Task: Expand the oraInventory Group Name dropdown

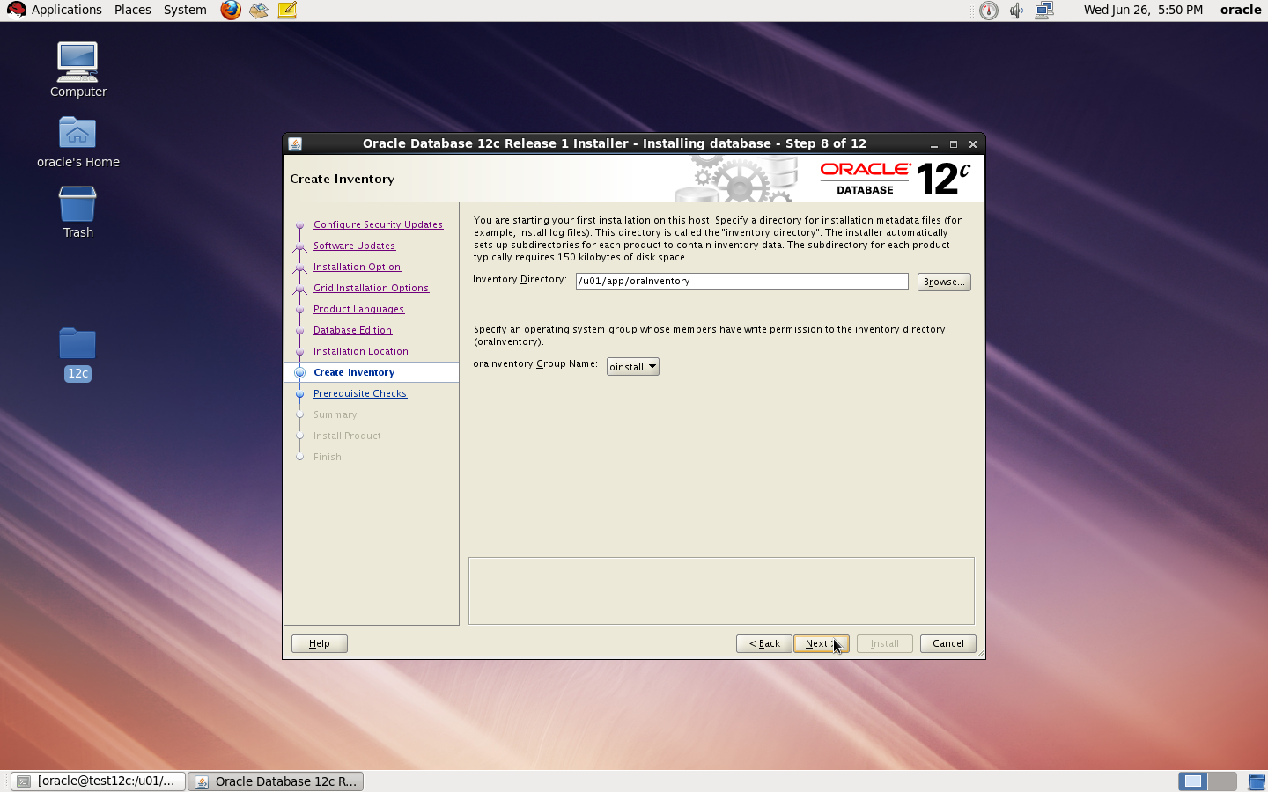Action: (x=632, y=367)
